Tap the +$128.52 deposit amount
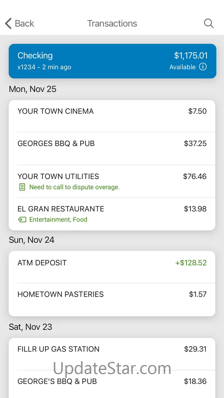224x398 pixels. [x=191, y=263]
